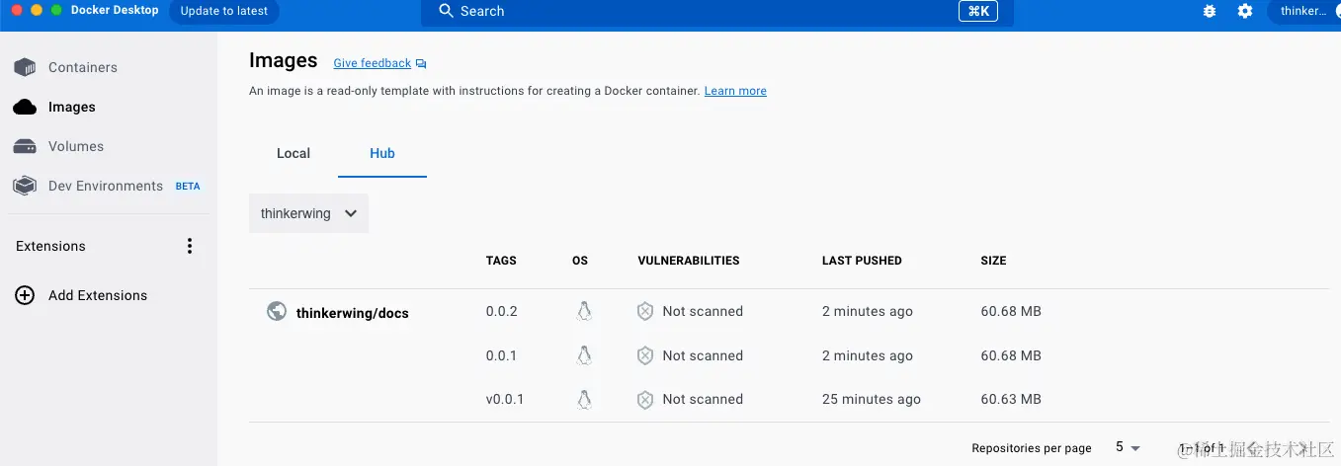Open the Extensions three-dot menu

click(x=190, y=246)
